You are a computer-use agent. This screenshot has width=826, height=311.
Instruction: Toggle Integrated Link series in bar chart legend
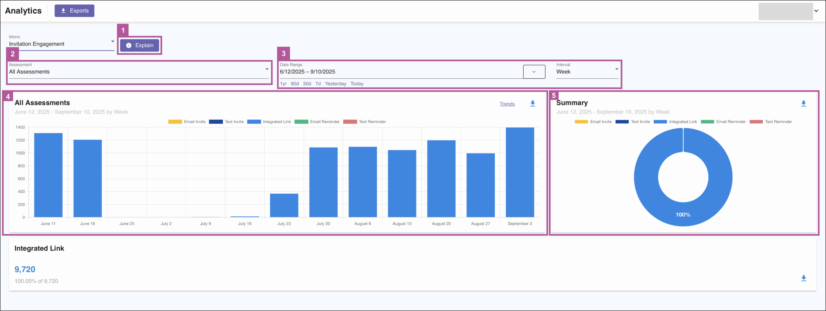(269, 122)
